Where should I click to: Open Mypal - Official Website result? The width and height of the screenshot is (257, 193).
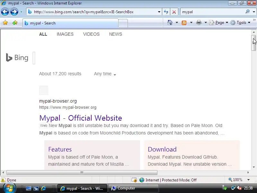pos(81,118)
